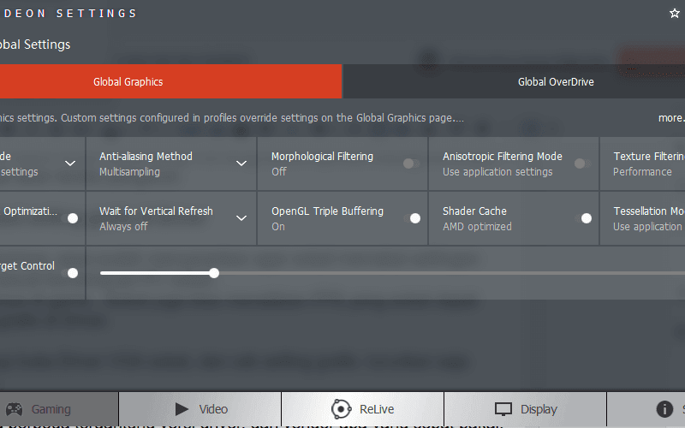The height and width of the screenshot is (428, 685).
Task: Toggle Anisotropic Filtering Mode switch
Action: click(x=582, y=163)
